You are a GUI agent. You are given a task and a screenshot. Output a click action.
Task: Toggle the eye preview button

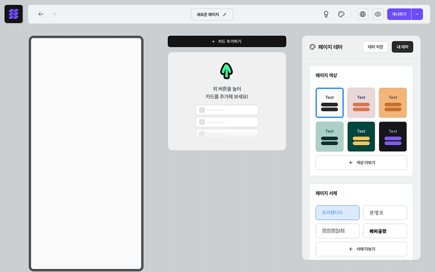coord(378,14)
